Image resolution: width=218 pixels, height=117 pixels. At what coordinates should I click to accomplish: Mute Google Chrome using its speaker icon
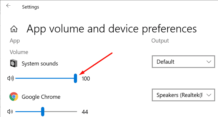[x=10, y=112]
